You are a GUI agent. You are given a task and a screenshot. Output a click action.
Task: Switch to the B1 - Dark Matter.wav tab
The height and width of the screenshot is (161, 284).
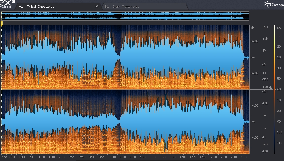tap(122, 6)
